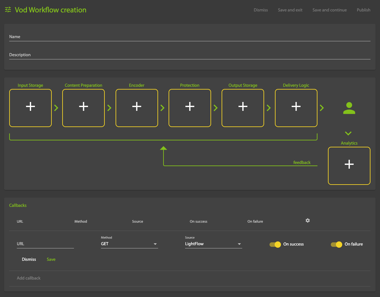Click the workflow sliders icon in header
Image resolution: width=380 pixels, height=297 pixels.
pyautogui.click(x=8, y=10)
